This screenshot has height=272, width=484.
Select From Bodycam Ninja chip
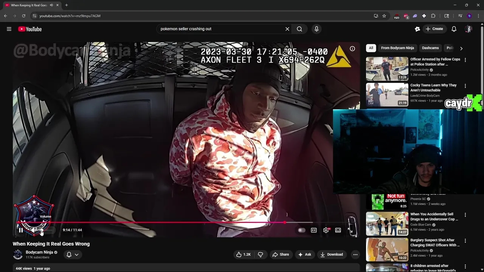pos(397,48)
